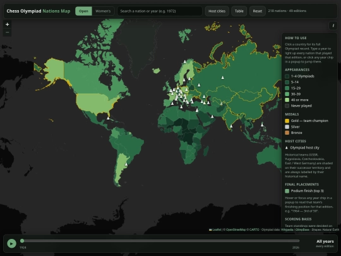Switch to the Women's section

point(103,11)
